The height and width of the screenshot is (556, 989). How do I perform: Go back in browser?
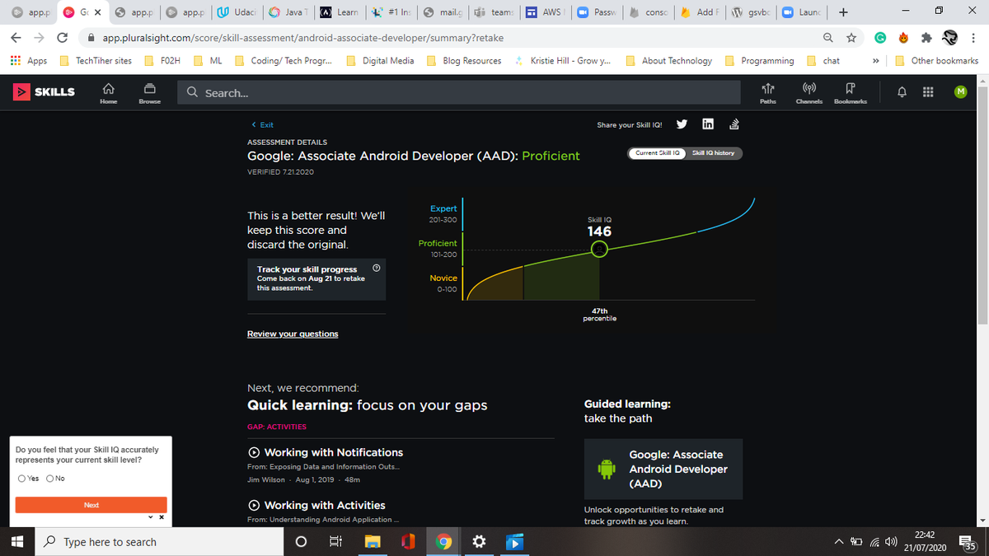tap(16, 38)
